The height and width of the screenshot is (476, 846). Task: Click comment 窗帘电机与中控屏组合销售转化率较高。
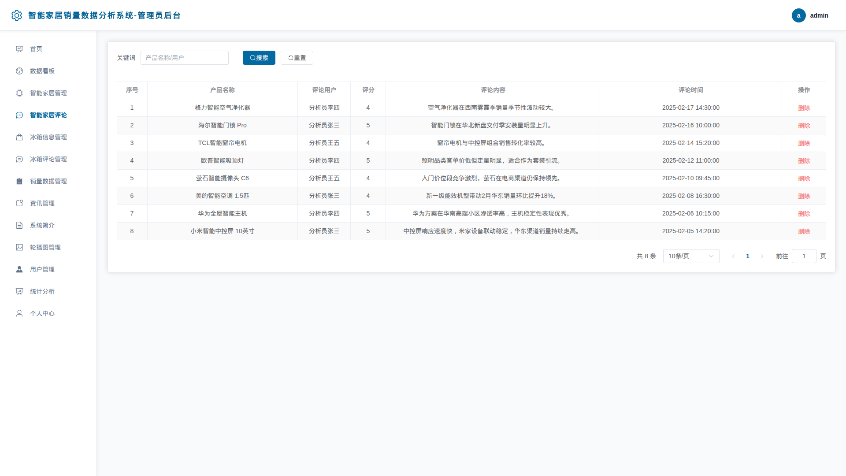coord(492,143)
